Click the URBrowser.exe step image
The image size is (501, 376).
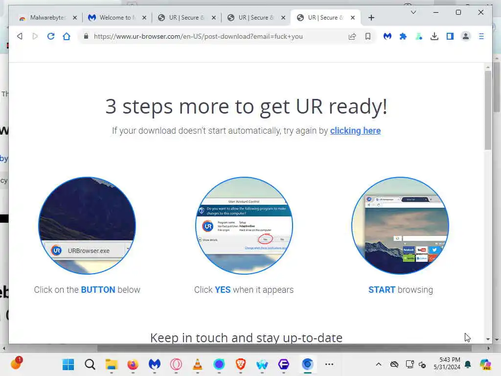pos(87,225)
